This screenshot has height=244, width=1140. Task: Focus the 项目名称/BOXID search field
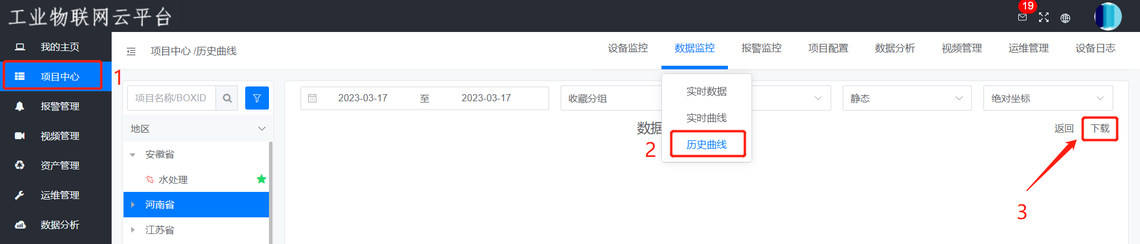(172, 98)
